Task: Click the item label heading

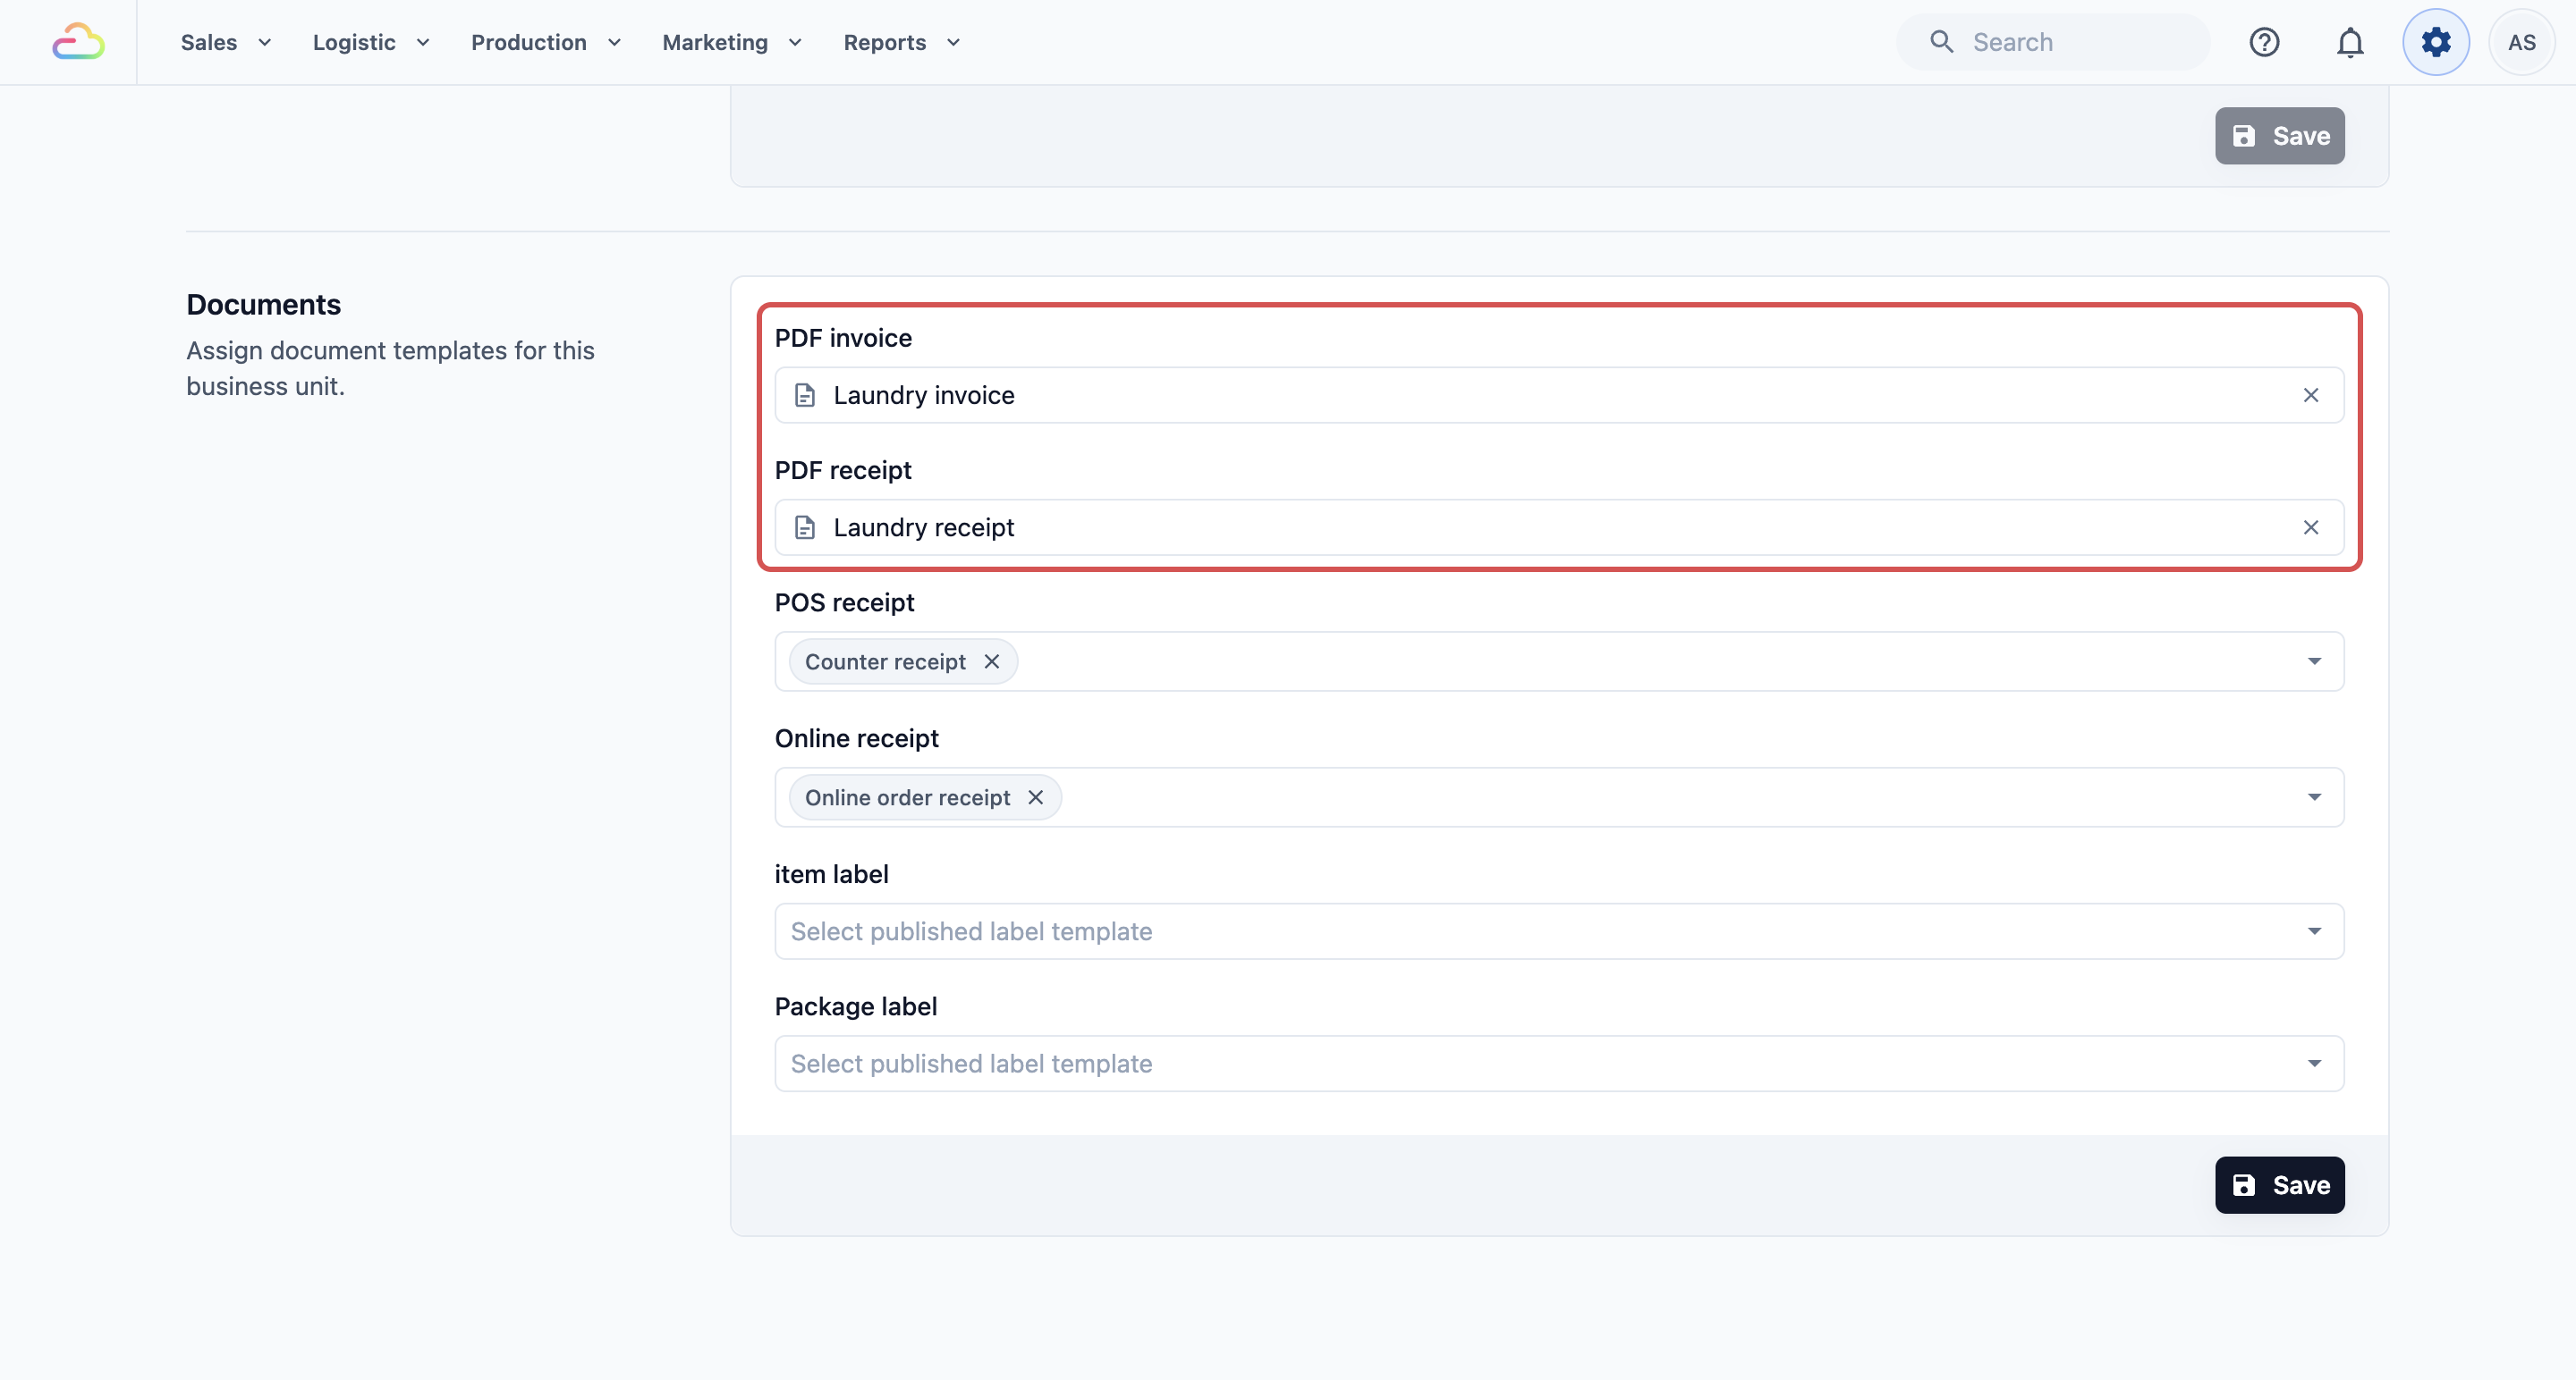Action: click(x=832, y=874)
